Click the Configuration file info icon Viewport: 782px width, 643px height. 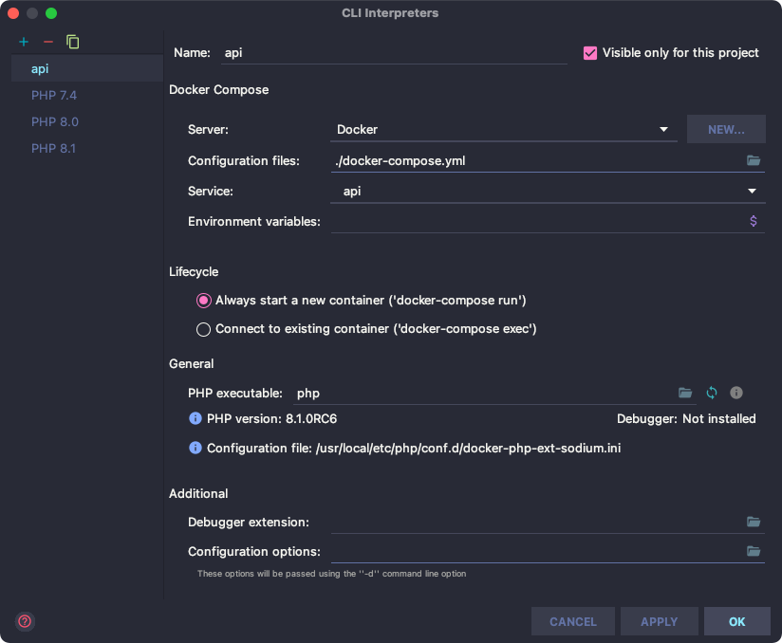(x=195, y=448)
